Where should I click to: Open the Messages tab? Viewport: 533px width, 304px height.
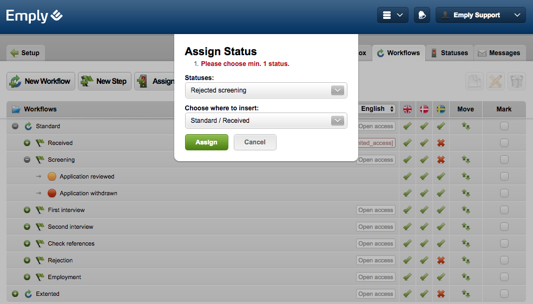(499, 53)
